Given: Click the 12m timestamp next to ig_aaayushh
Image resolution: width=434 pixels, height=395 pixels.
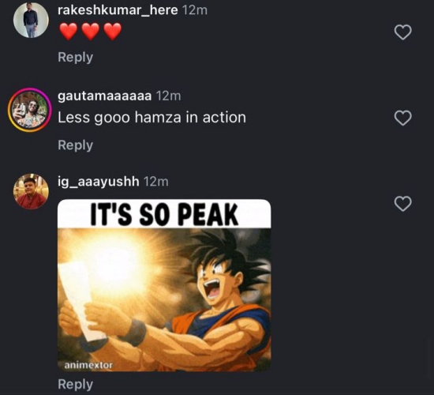Looking at the screenshot, I should pos(155,182).
